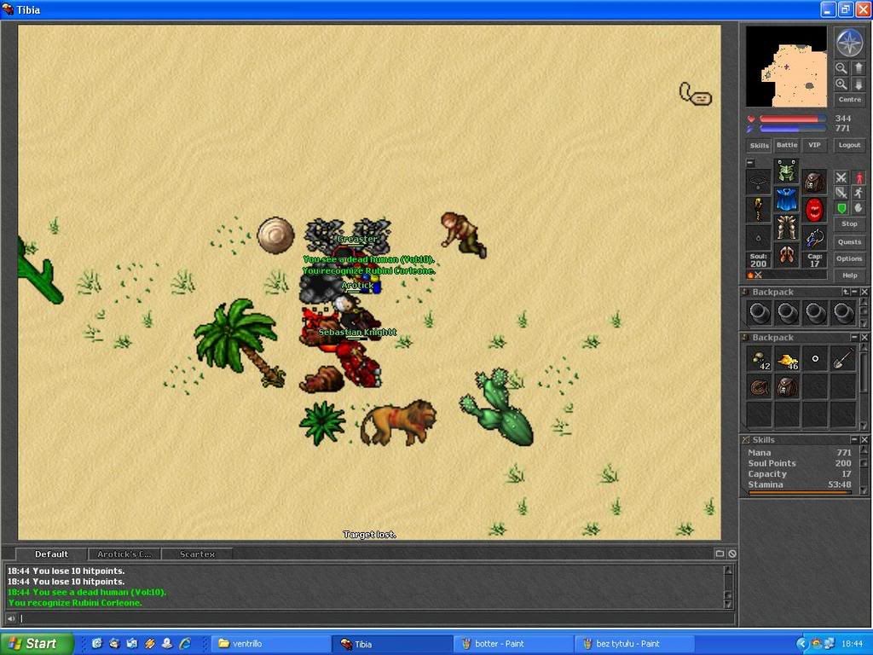The width and height of the screenshot is (873, 655).
Task: Click the sandals in boots slot
Action: [786, 255]
